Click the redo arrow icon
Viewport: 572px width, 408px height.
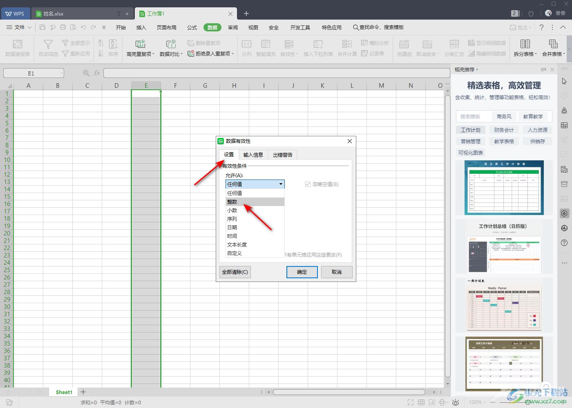click(x=94, y=27)
